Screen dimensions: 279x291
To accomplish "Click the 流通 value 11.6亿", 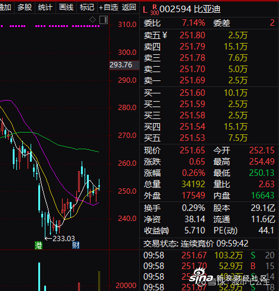I will [x=263, y=220].
